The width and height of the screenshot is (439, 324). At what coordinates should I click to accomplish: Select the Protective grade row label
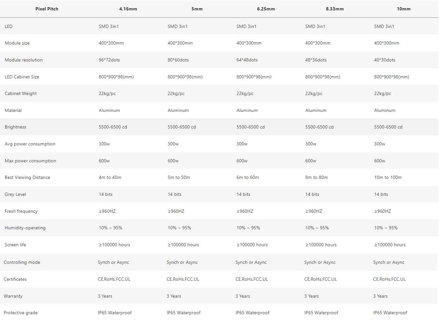[x=21, y=313]
